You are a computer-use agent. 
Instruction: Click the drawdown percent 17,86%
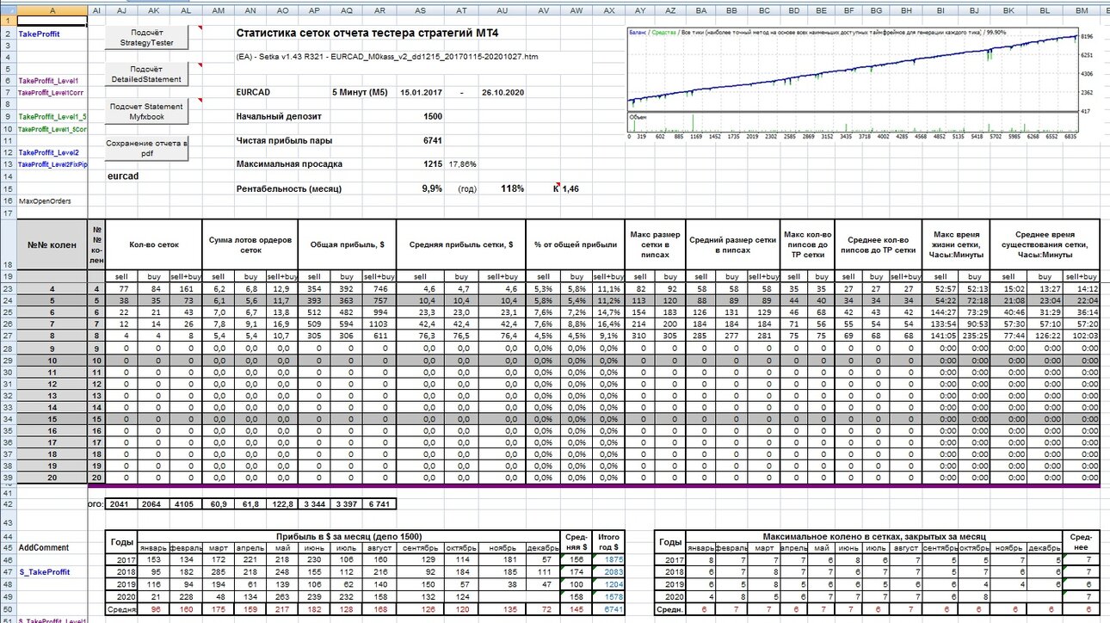(x=462, y=163)
